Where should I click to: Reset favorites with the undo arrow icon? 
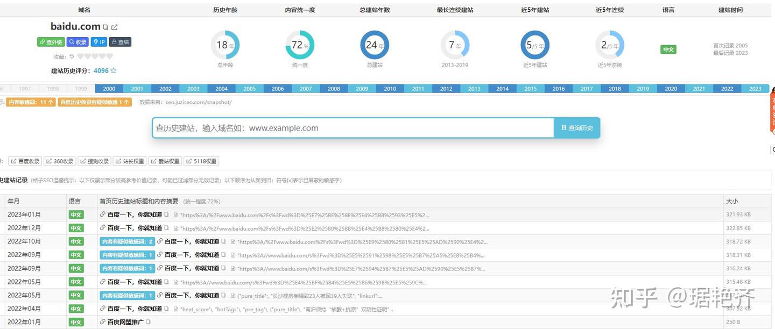coord(72,56)
